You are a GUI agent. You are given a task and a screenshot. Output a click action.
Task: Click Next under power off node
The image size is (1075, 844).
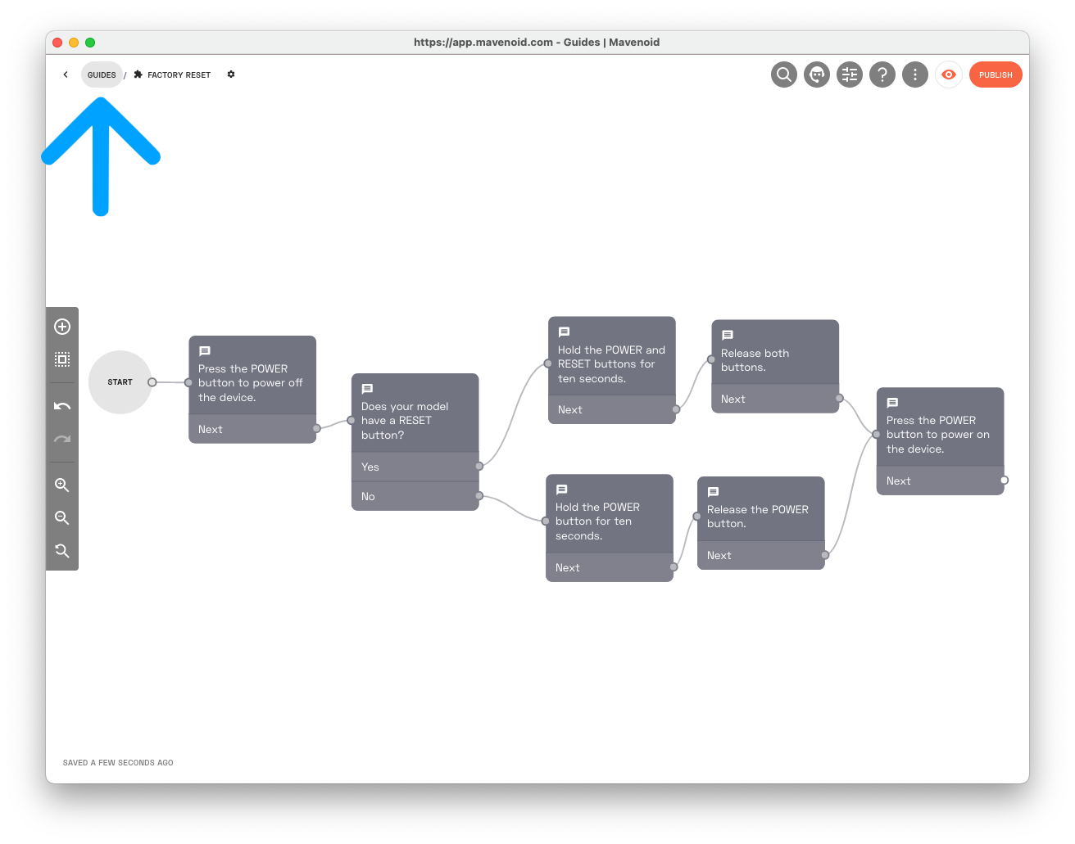pos(252,429)
